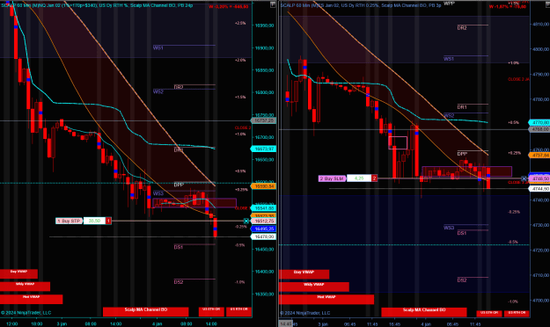Toggle Scalp MA Channel BO on the NQ chart

[x=145, y=311]
